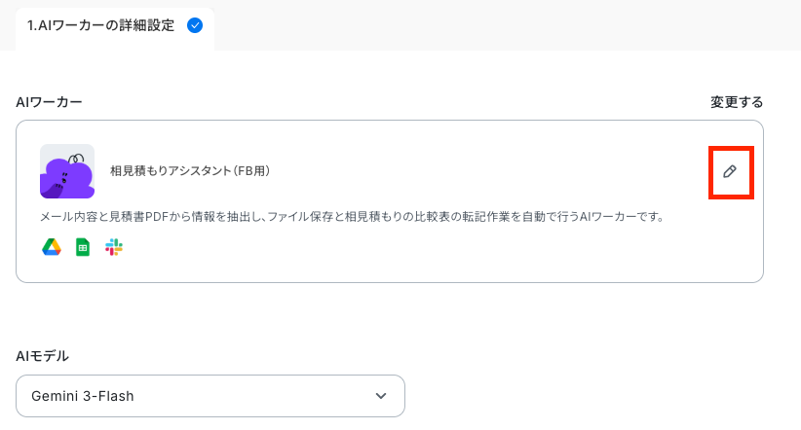Image resolution: width=801 pixels, height=430 pixels.
Task: Click the gray header strip beside the tab
Action: [506, 25]
